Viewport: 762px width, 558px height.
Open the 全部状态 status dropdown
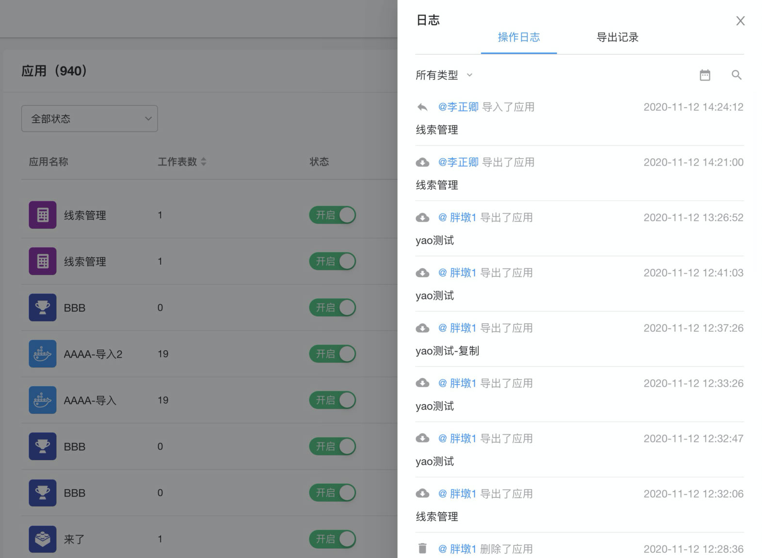pos(89,119)
